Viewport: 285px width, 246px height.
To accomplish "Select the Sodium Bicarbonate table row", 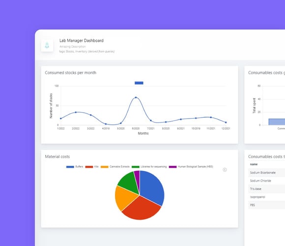I will point(266,173).
